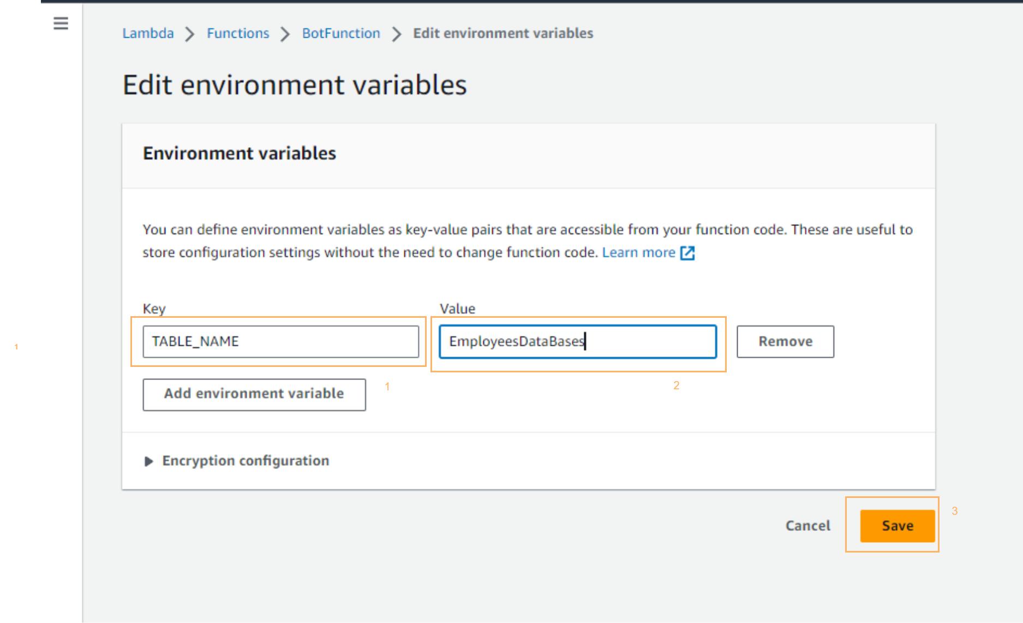Screen dimensions: 1023x623
Task: Save the environment variables
Action: (898, 526)
